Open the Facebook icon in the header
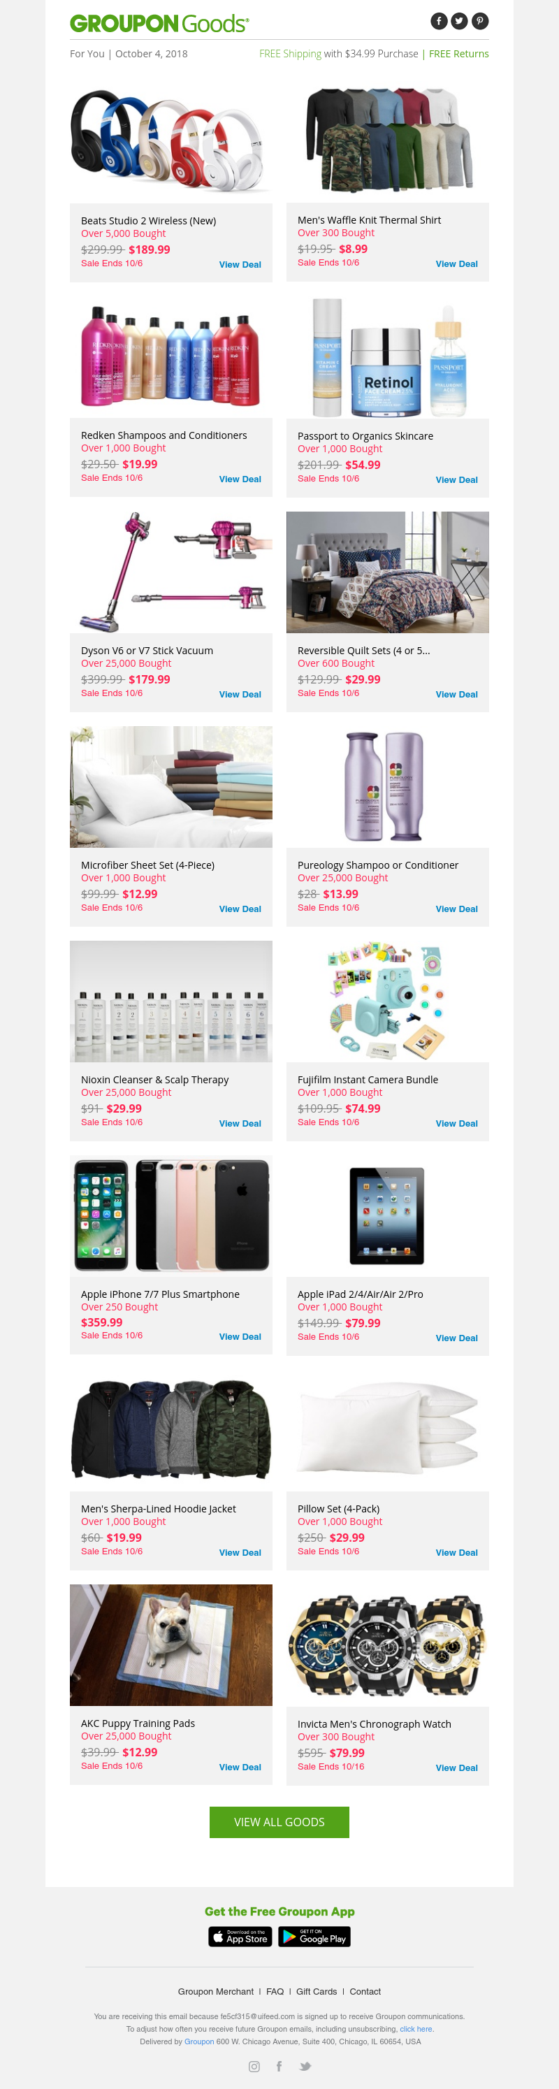Image resolution: width=559 pixels, height=2089 pixels. (439, 21)
